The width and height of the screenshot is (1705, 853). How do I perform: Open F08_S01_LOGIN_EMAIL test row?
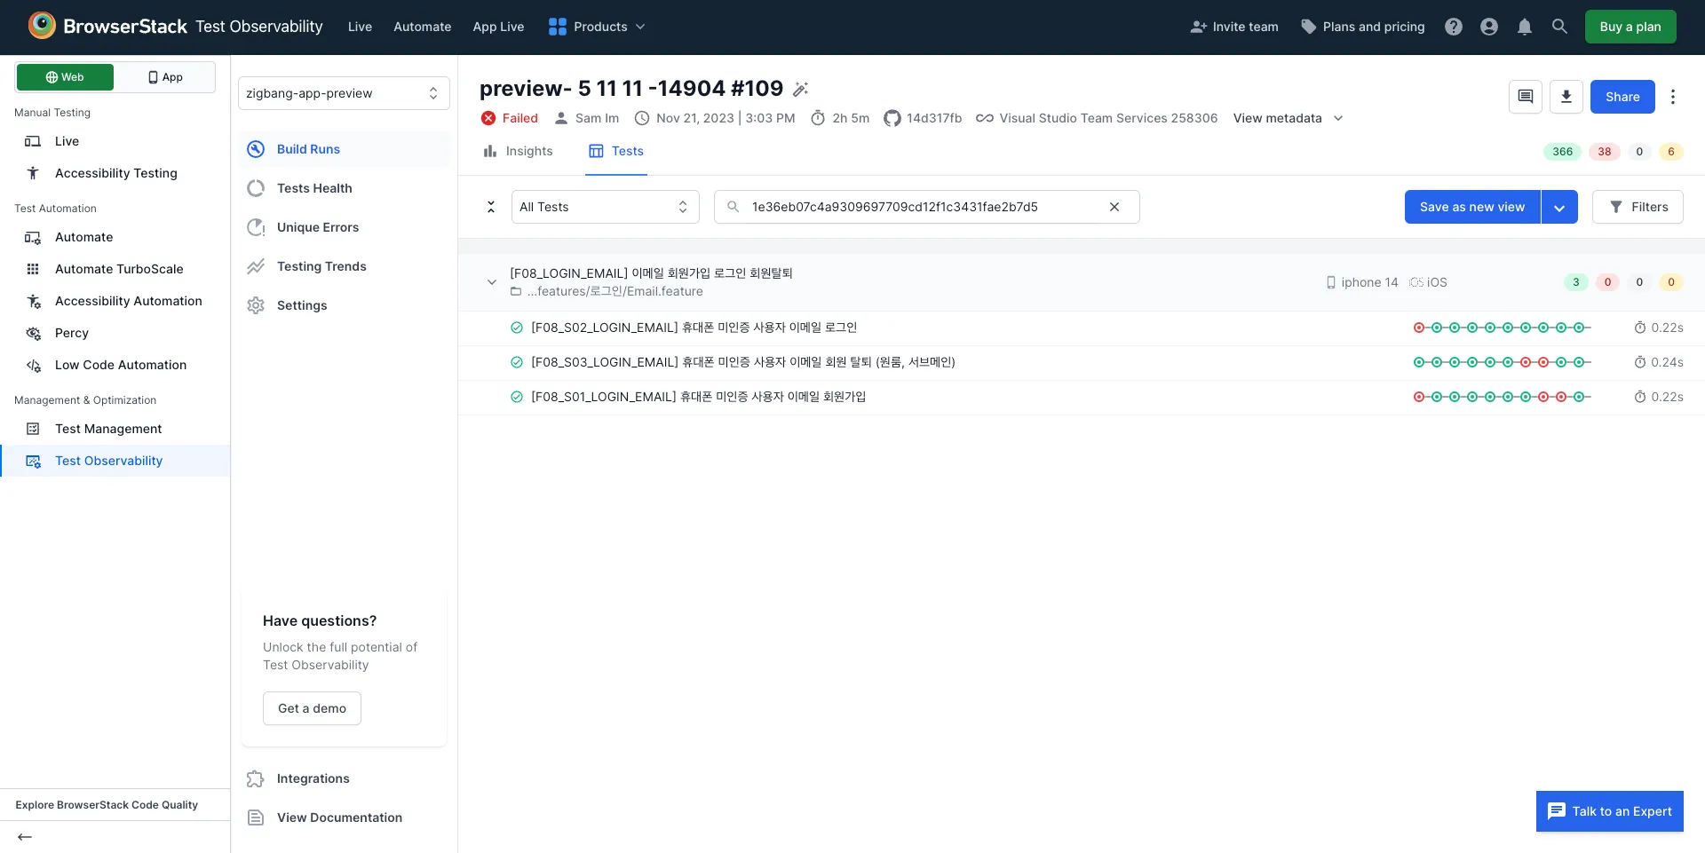tap(1080, 397)
